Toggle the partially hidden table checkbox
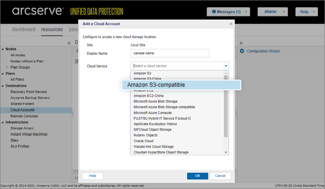 tap(76, 61)
